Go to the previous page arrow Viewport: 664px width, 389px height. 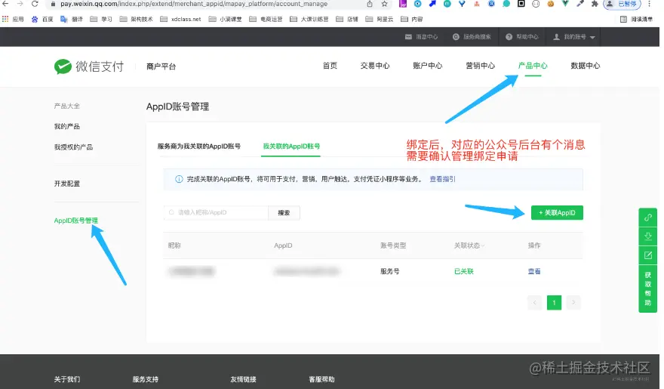(x=535, y=302)
